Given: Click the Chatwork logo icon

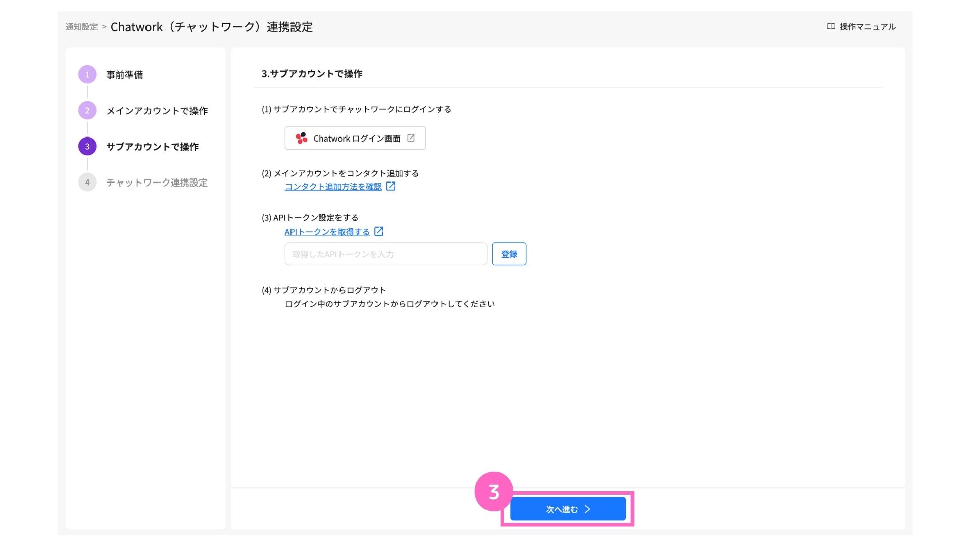Looking at the screenshot, I should coord(302,138).
